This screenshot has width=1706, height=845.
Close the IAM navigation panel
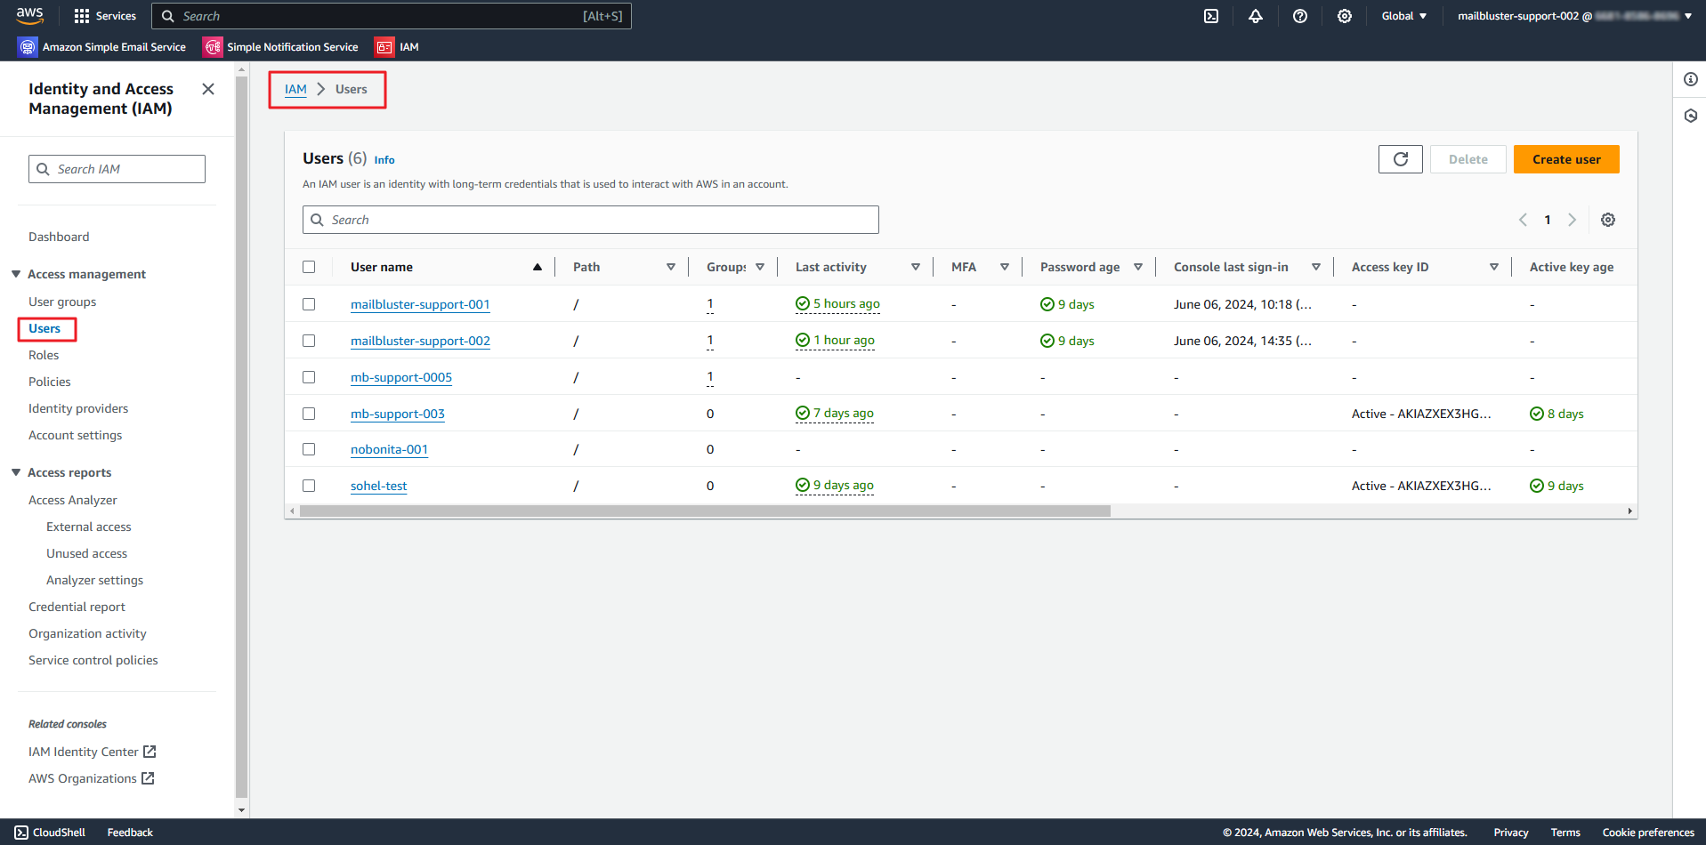208,89
